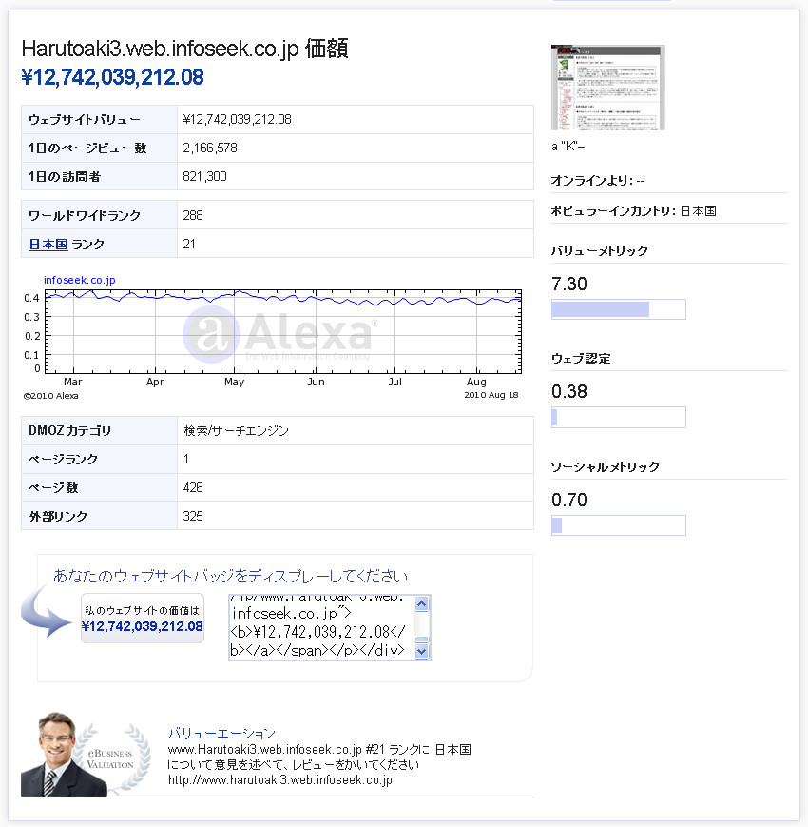Click the 7.30 value metric number
Viewport: 808px width, 827px height.
tap(568, 285)
